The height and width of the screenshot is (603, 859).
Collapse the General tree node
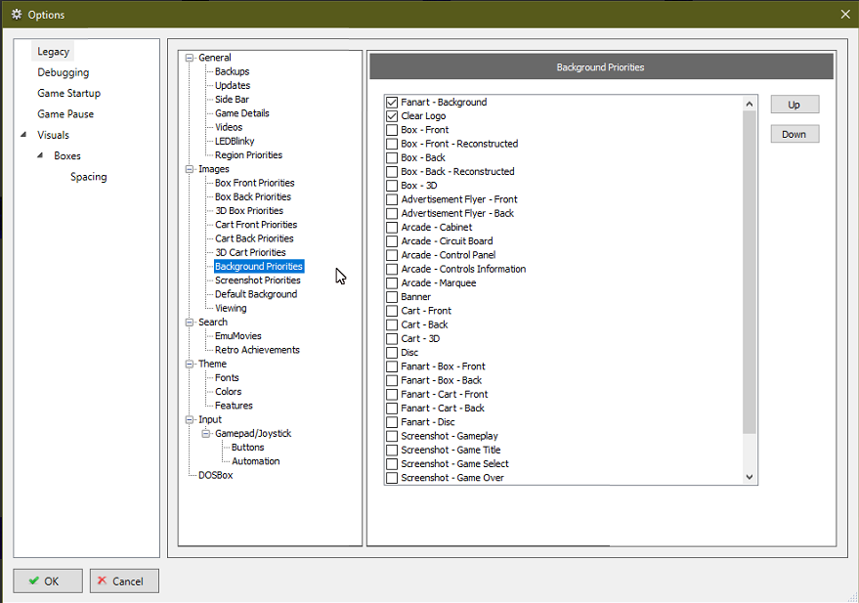point(190,58)
